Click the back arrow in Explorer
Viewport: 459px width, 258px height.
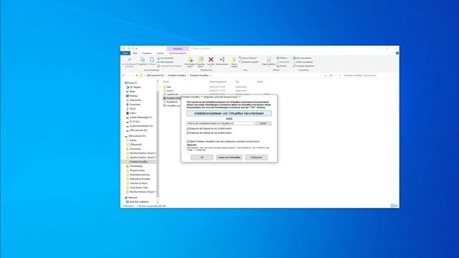coord(124,75)
